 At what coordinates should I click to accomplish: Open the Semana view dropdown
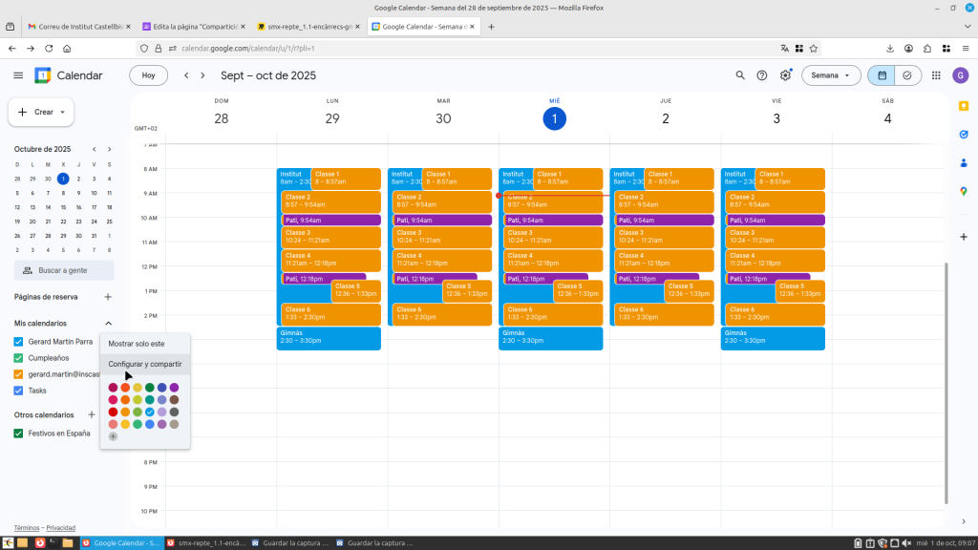(830, 75)
